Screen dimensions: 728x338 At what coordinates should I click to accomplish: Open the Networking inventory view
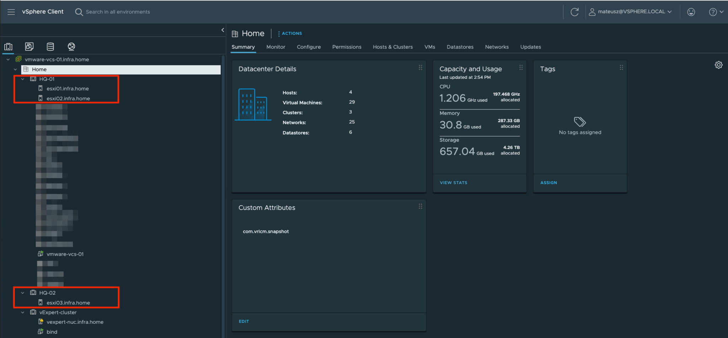pos(71,47)
